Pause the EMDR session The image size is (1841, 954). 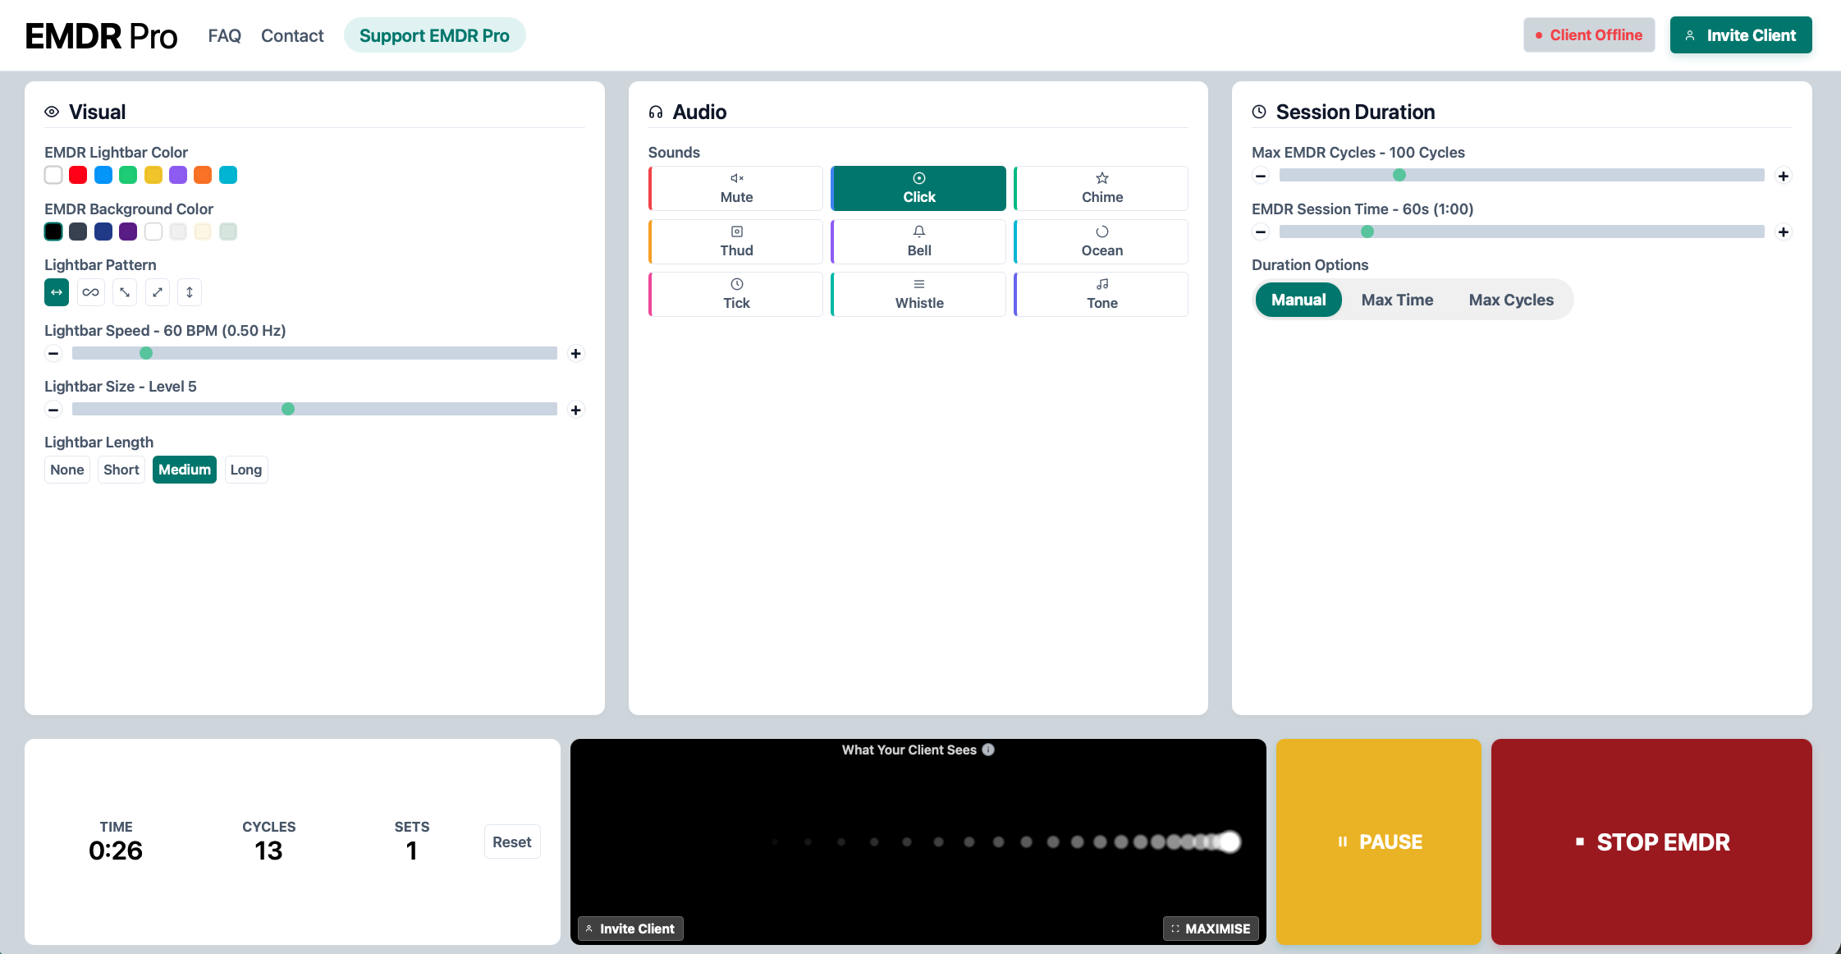(1379, 842)
